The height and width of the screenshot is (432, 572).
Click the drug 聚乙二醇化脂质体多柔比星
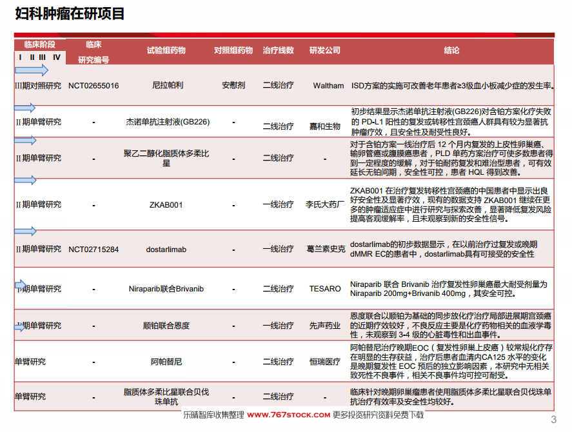(166, 158)
